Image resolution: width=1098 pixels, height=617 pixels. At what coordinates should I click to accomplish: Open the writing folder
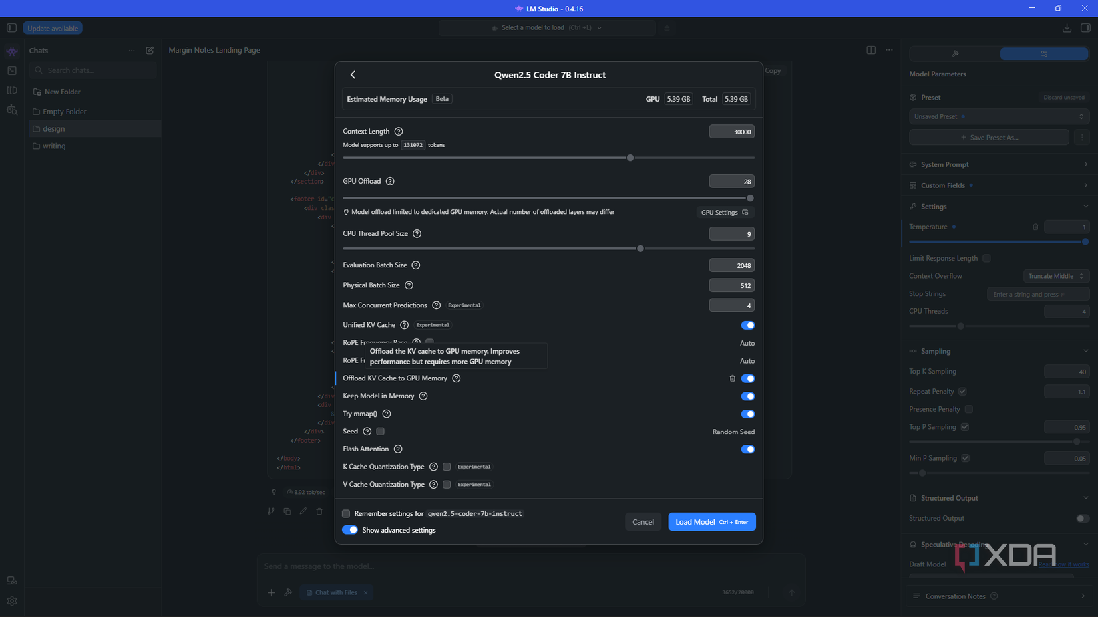point(94,146)
